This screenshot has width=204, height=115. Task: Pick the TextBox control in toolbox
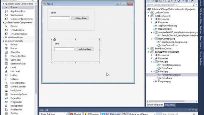point(14,113)
